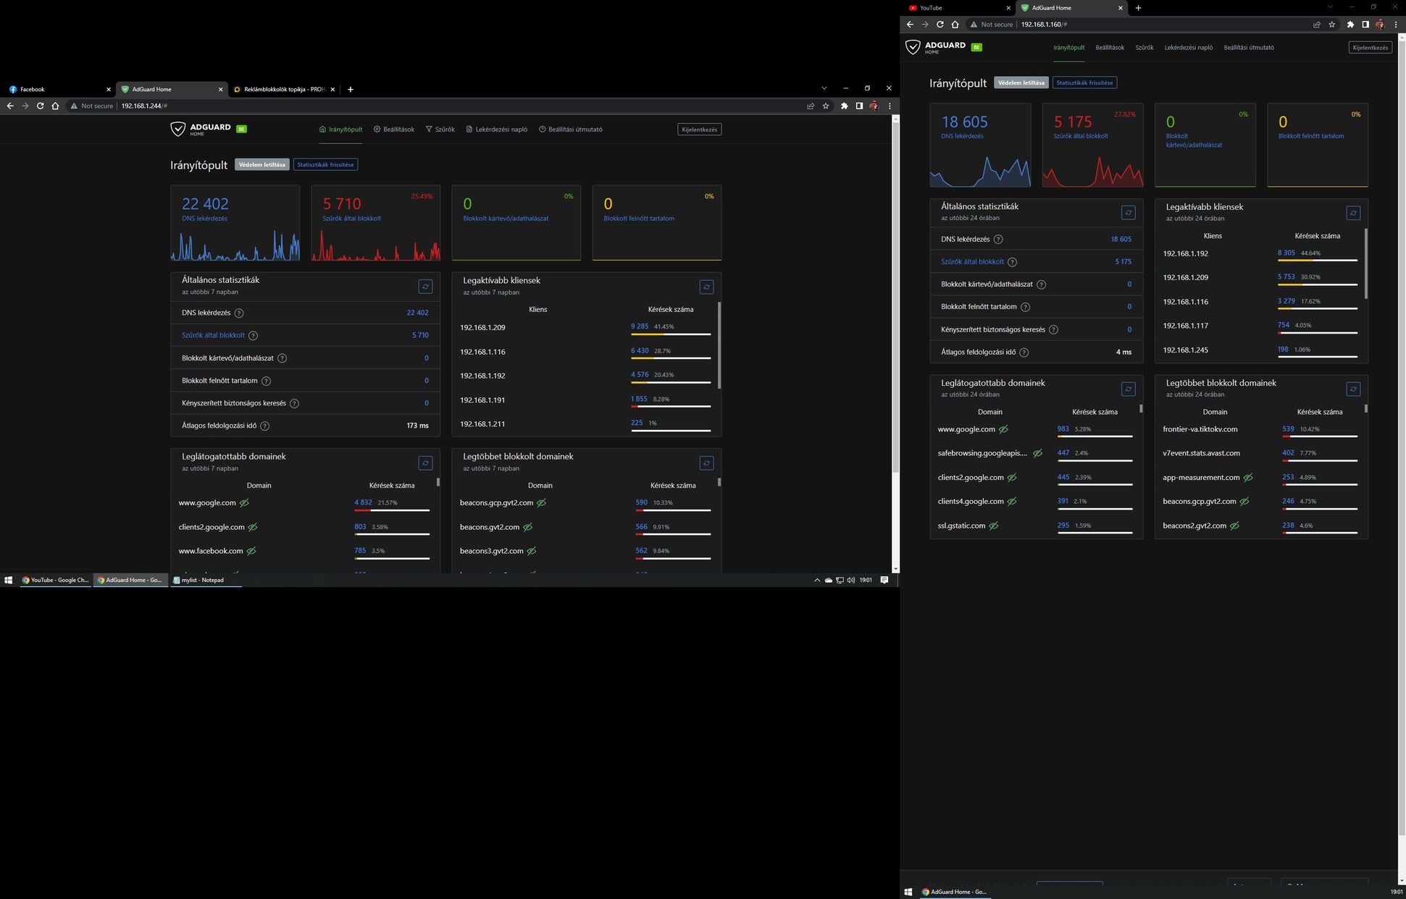Click help icon beside Átlagos feldolgozási idő, left window
Image resolution: width=1406 pixels, height=899 pixels.
tap(264, 426)
